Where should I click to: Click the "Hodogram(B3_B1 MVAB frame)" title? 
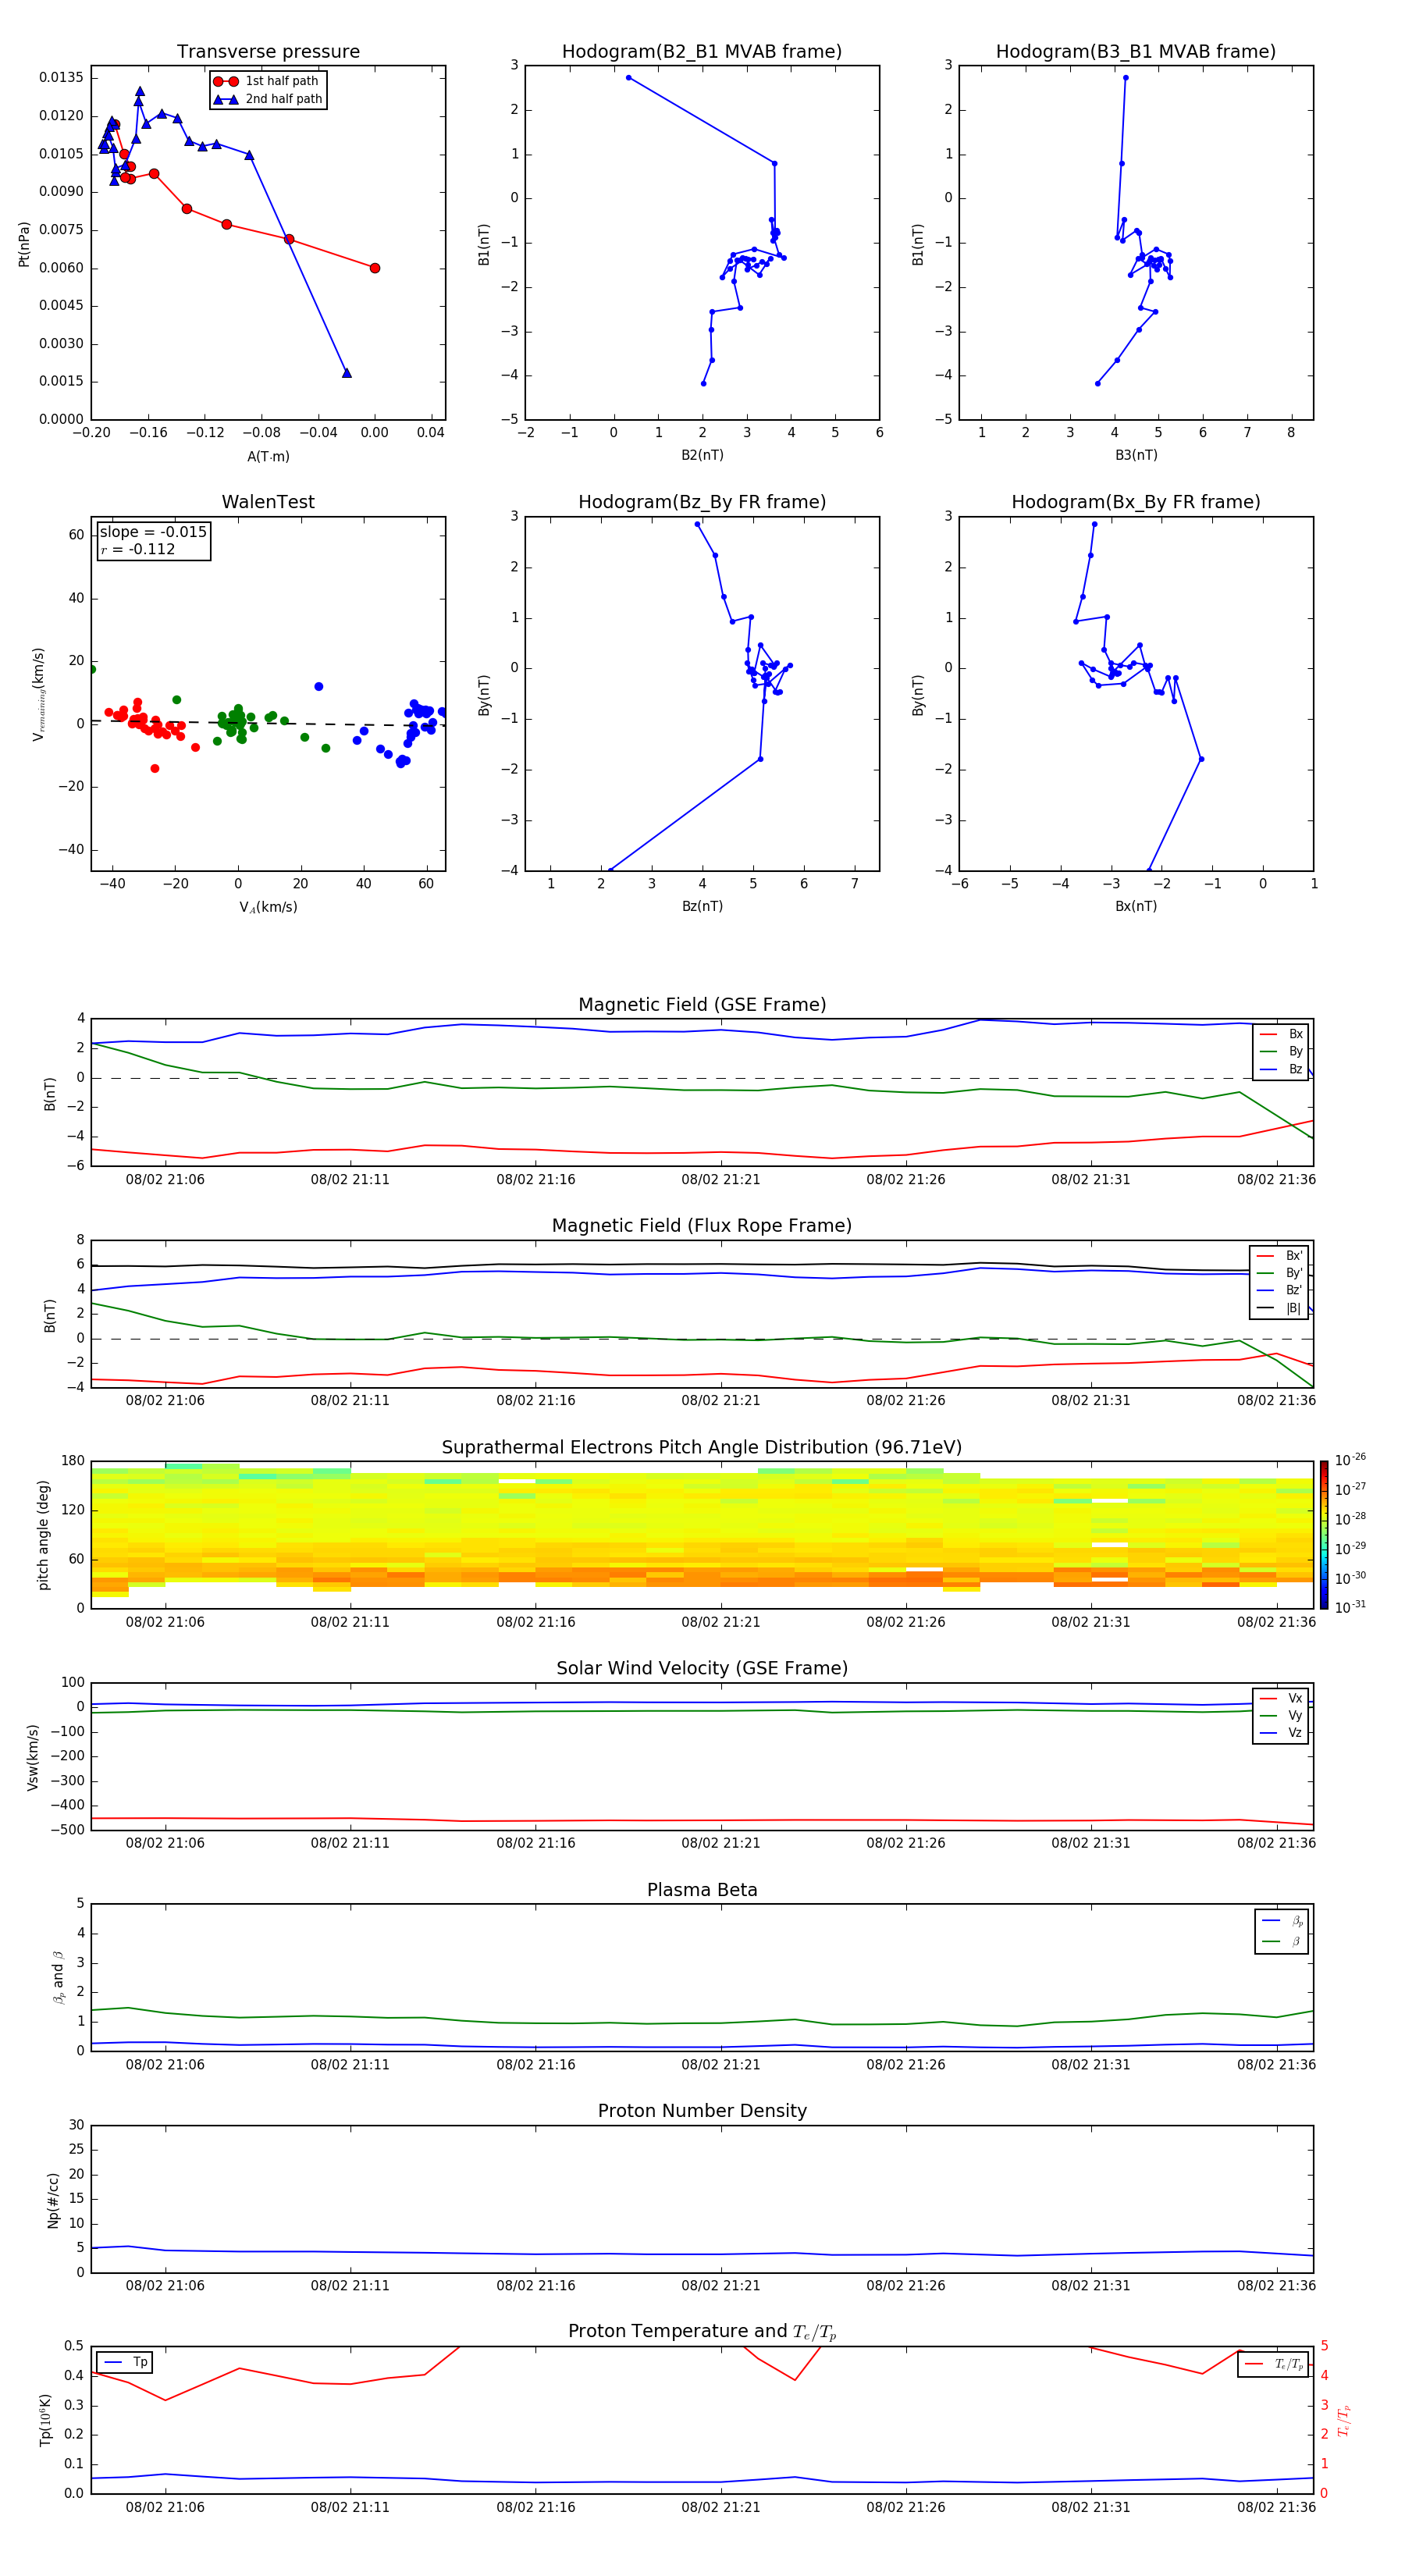click(x=1136, y=51)
